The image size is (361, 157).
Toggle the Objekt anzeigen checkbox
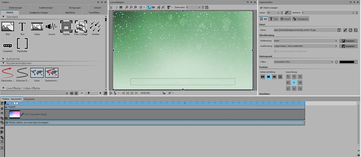coord(261,7)
